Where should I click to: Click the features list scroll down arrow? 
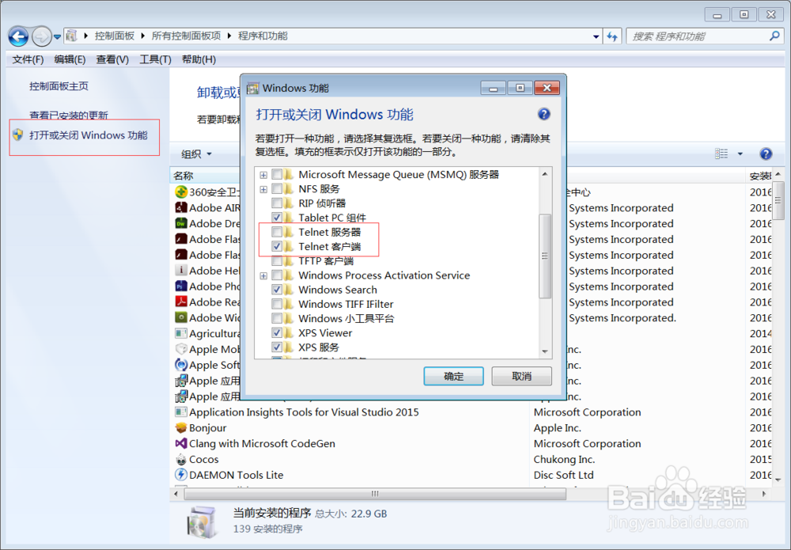545,351
